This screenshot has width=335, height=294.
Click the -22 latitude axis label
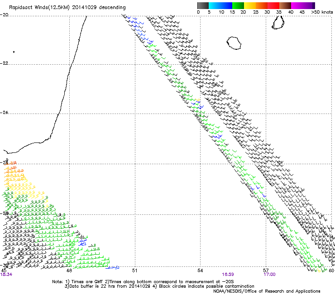click(x=4, y=63)
